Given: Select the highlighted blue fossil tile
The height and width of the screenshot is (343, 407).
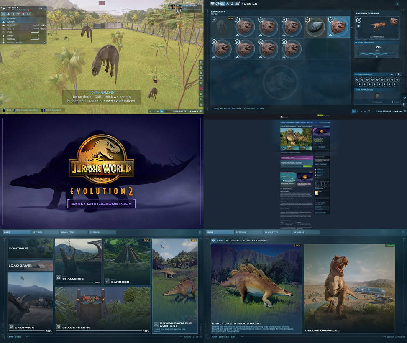Looking at the screenshot, I should [338, 27].
